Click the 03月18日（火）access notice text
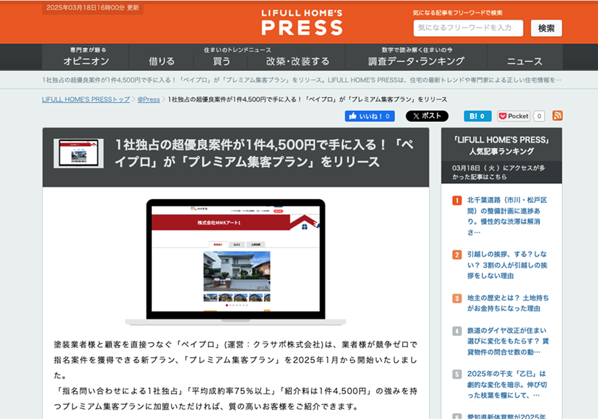The image size is (598, 419). 499,172
